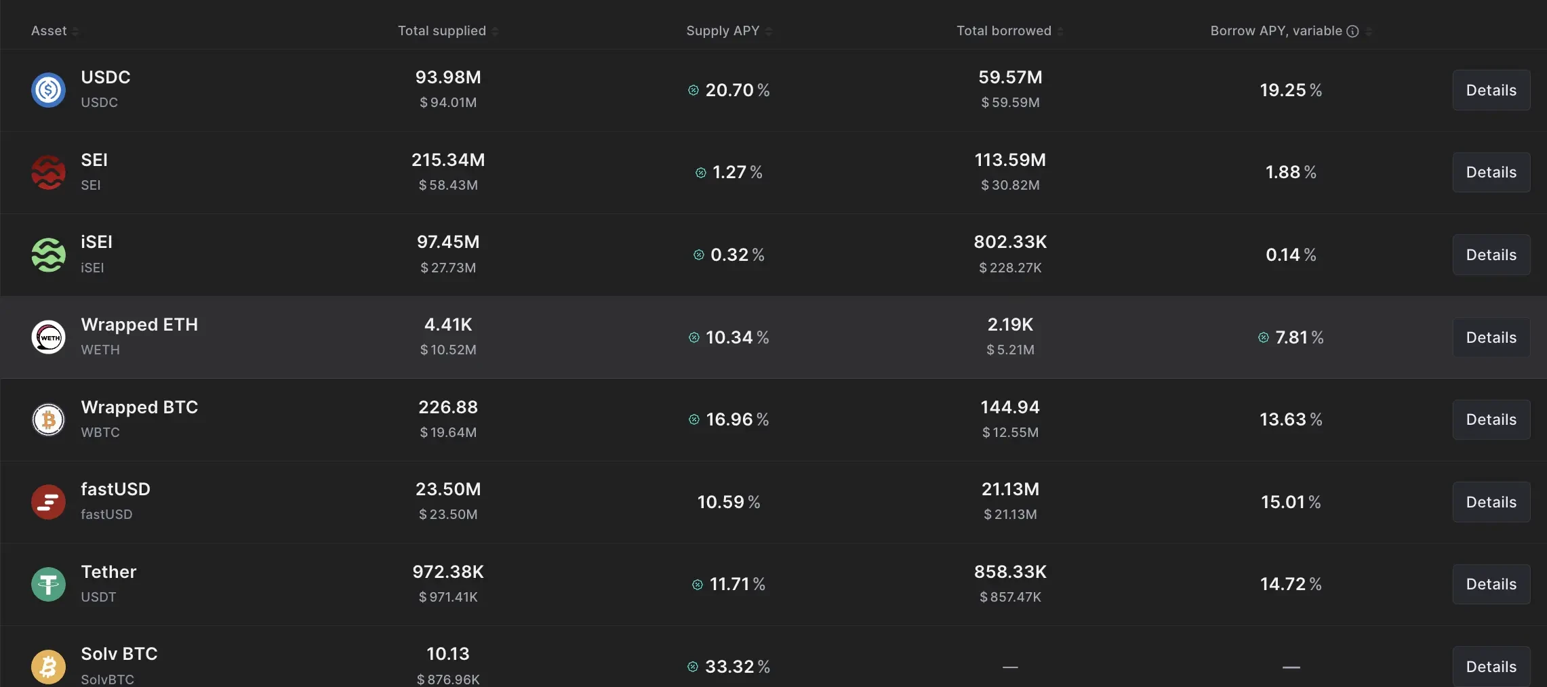
Task: Click the USDC asset logo
Action: click(48, 89)
